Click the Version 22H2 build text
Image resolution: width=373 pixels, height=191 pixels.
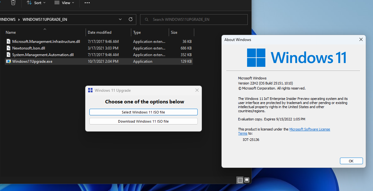tap(265, 83)
